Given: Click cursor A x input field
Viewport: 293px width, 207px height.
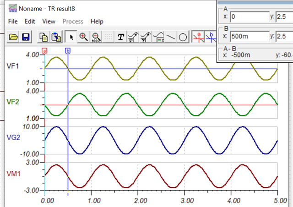Looking at the screenshot, I should (x=250, y=17).
